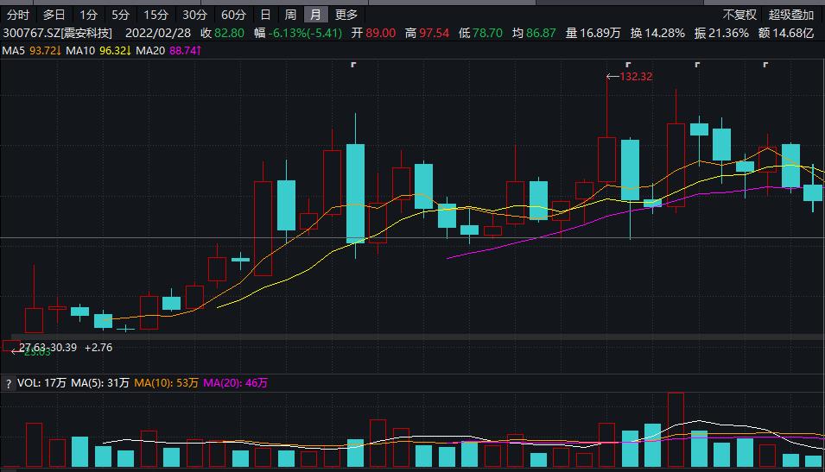The width and height of the screenshot is (825, 472).
Task: Select the 日 daily chart button
Action: [265, 15]
